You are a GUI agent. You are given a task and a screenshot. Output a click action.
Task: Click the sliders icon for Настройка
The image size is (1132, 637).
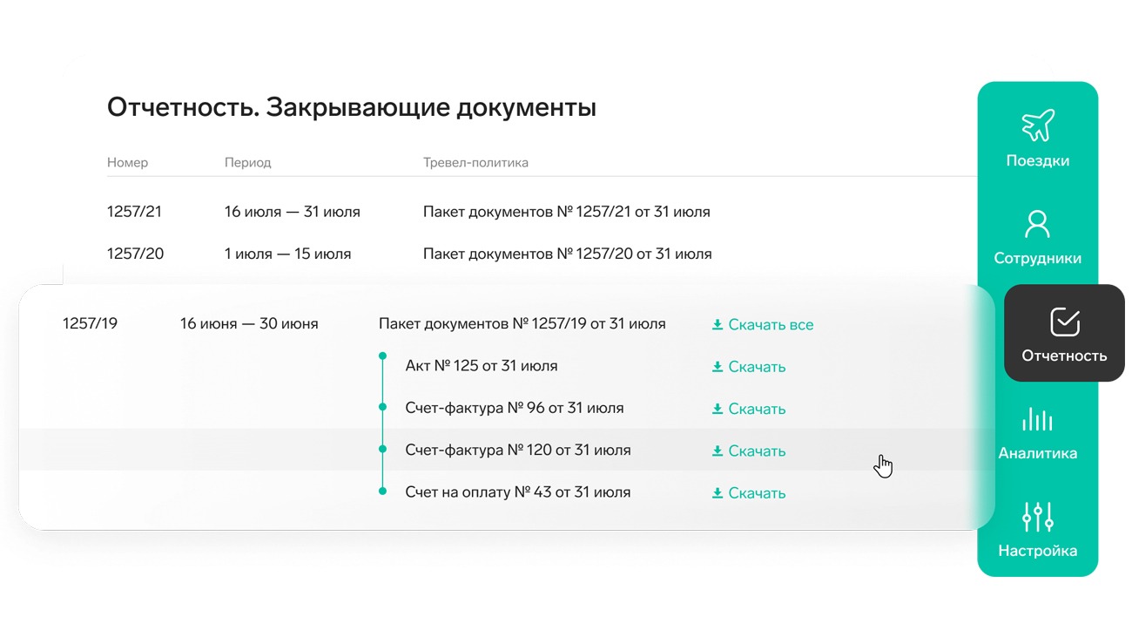point(1037,517)
